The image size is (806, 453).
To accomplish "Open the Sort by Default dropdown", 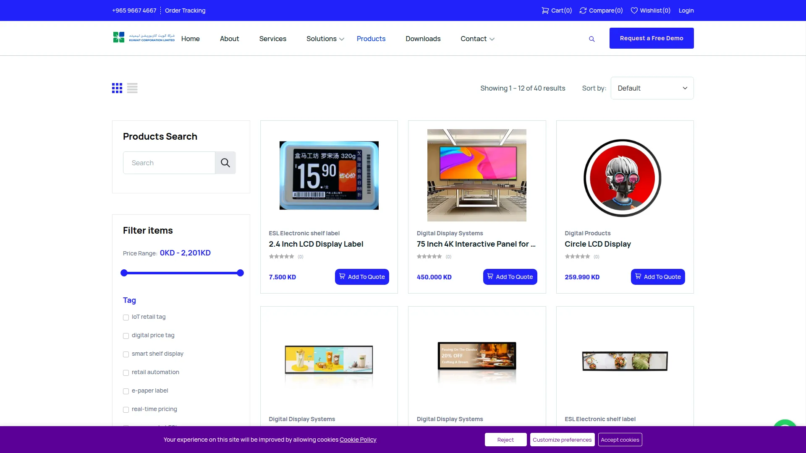I will pos(652,88).
